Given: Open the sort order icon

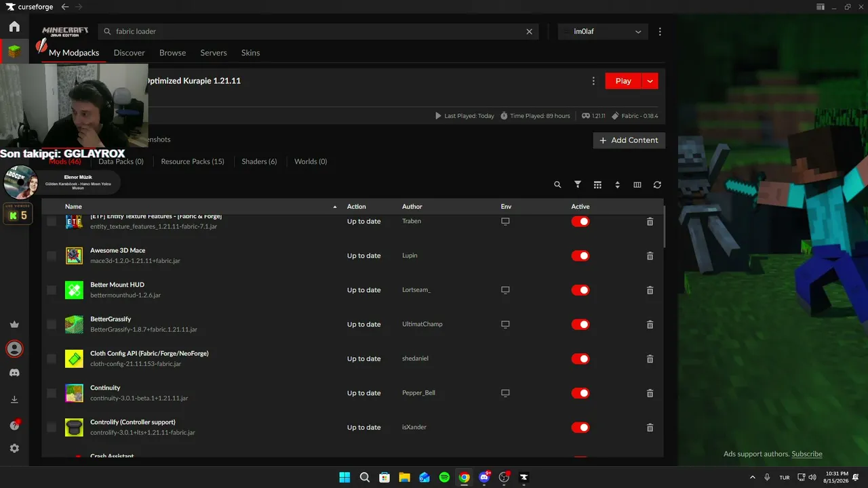Looking at the screenshot, I should [617, 184].
